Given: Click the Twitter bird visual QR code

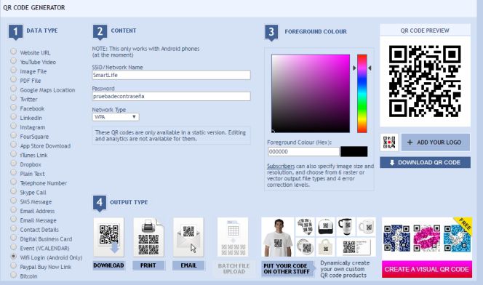Looking at the screenshot, I should 457,238.
